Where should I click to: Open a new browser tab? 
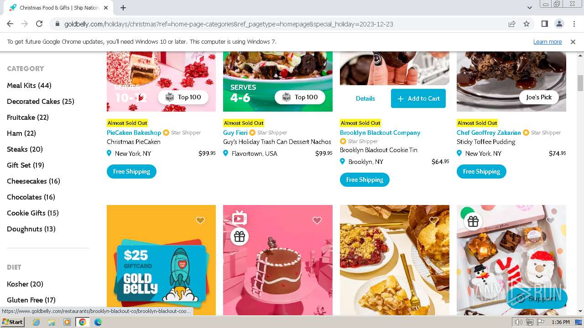[x=123, y=8]
